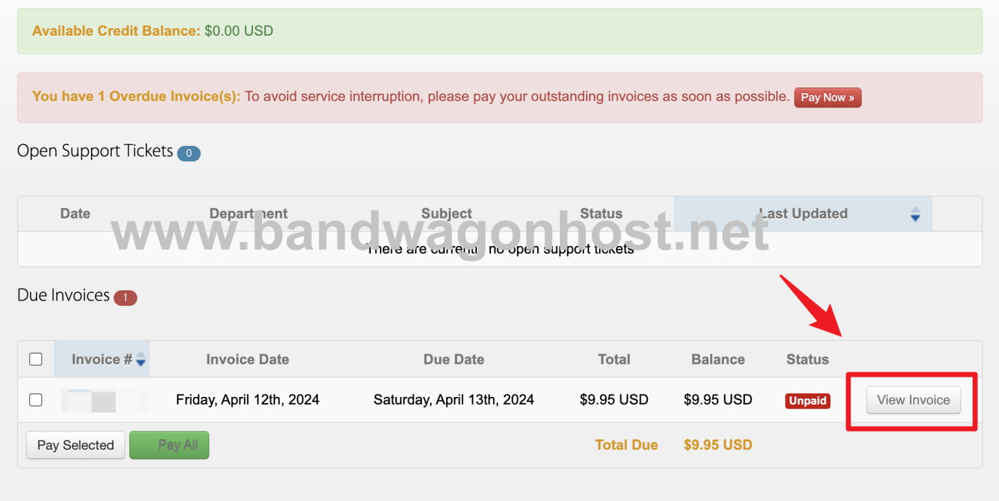Open the invoice with View Invoice button
Image resolution: width=999 pixels, height=501 pixels.
(x=913, y=400)
